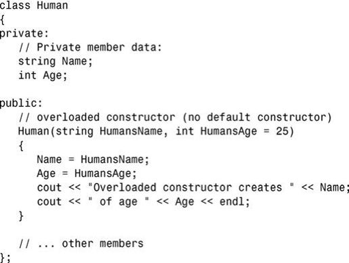Click the class closing brace with semicolon
Screen dimensions: 349x263
(x=5, y=258)
